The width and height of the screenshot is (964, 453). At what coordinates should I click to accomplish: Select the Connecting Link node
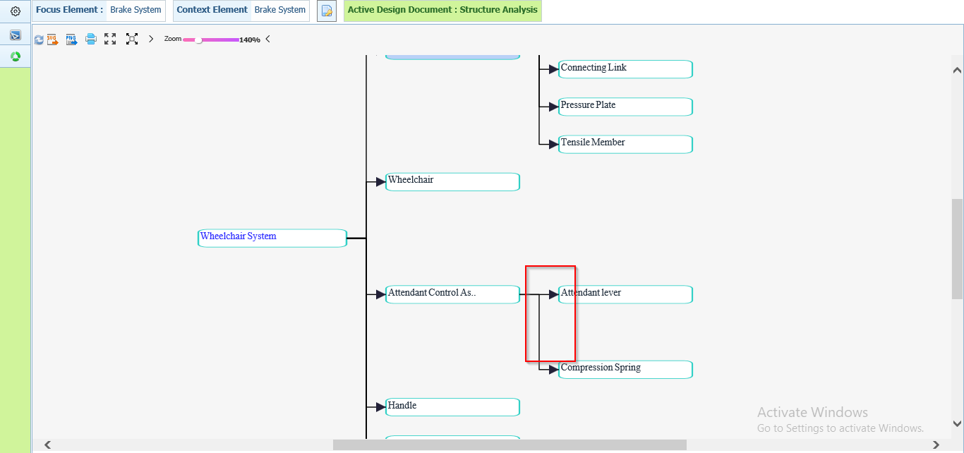tap(625, 69)
